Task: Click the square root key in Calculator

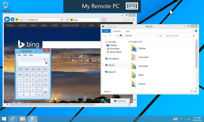Action: [45, 74]
